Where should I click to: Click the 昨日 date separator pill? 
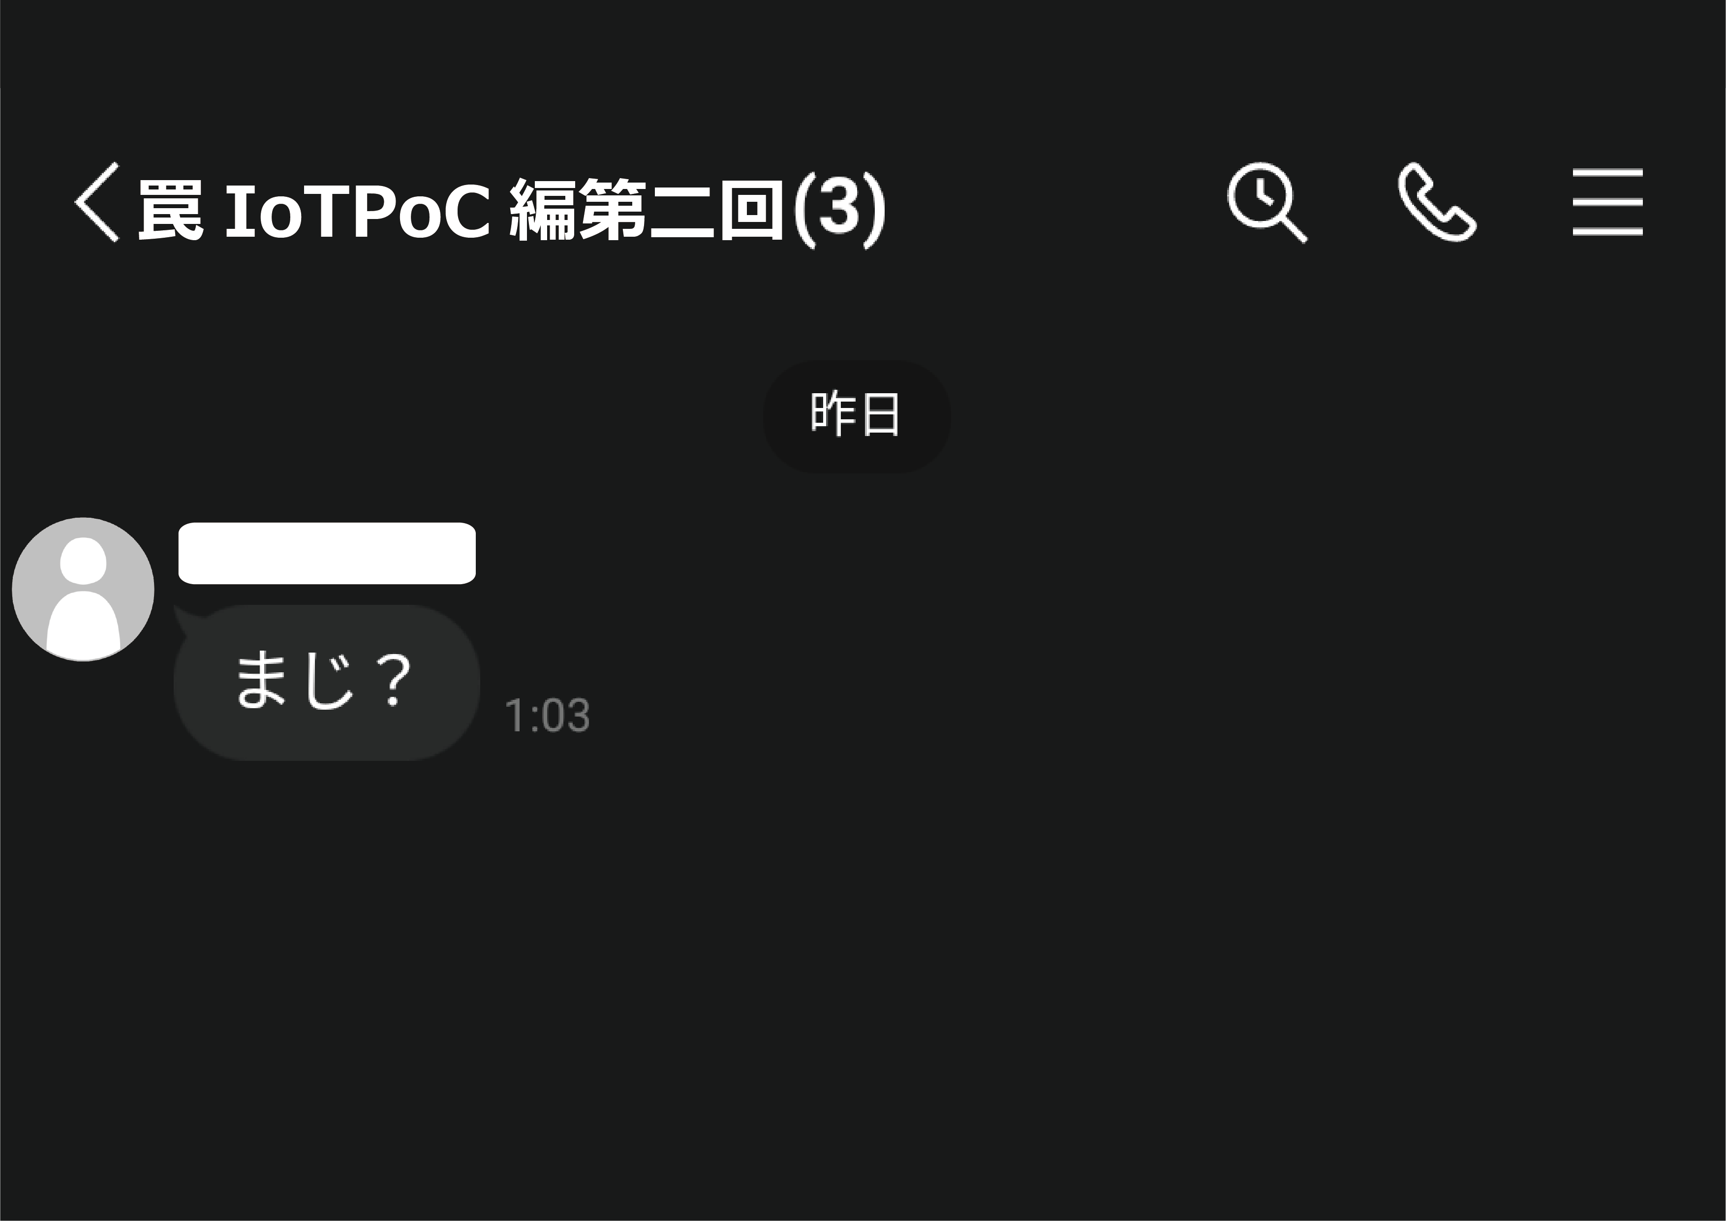[x=857, y=416]
